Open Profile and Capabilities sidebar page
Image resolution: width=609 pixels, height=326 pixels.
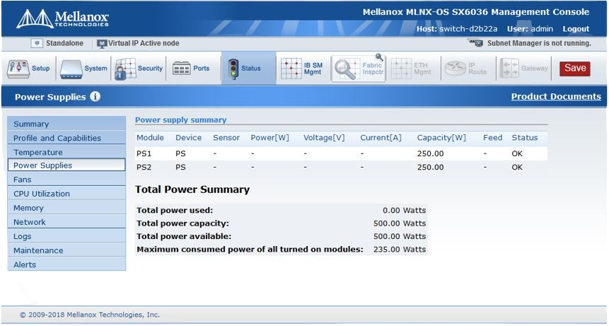click(x=66, y=138)
